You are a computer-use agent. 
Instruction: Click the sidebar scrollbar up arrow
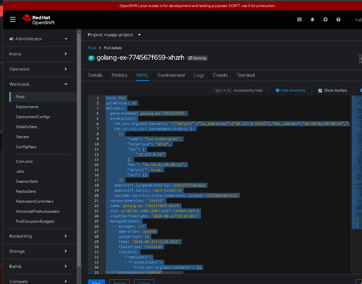[x=79, y=31]
